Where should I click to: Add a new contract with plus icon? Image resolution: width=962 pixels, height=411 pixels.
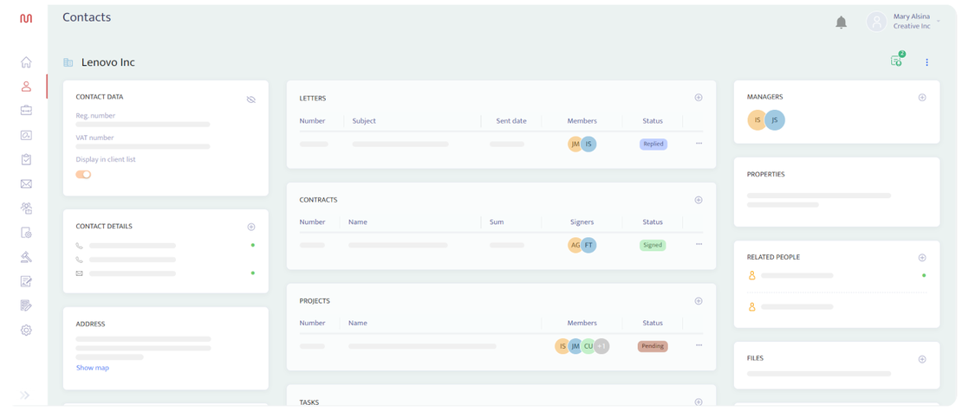click(x=699, y=200)
